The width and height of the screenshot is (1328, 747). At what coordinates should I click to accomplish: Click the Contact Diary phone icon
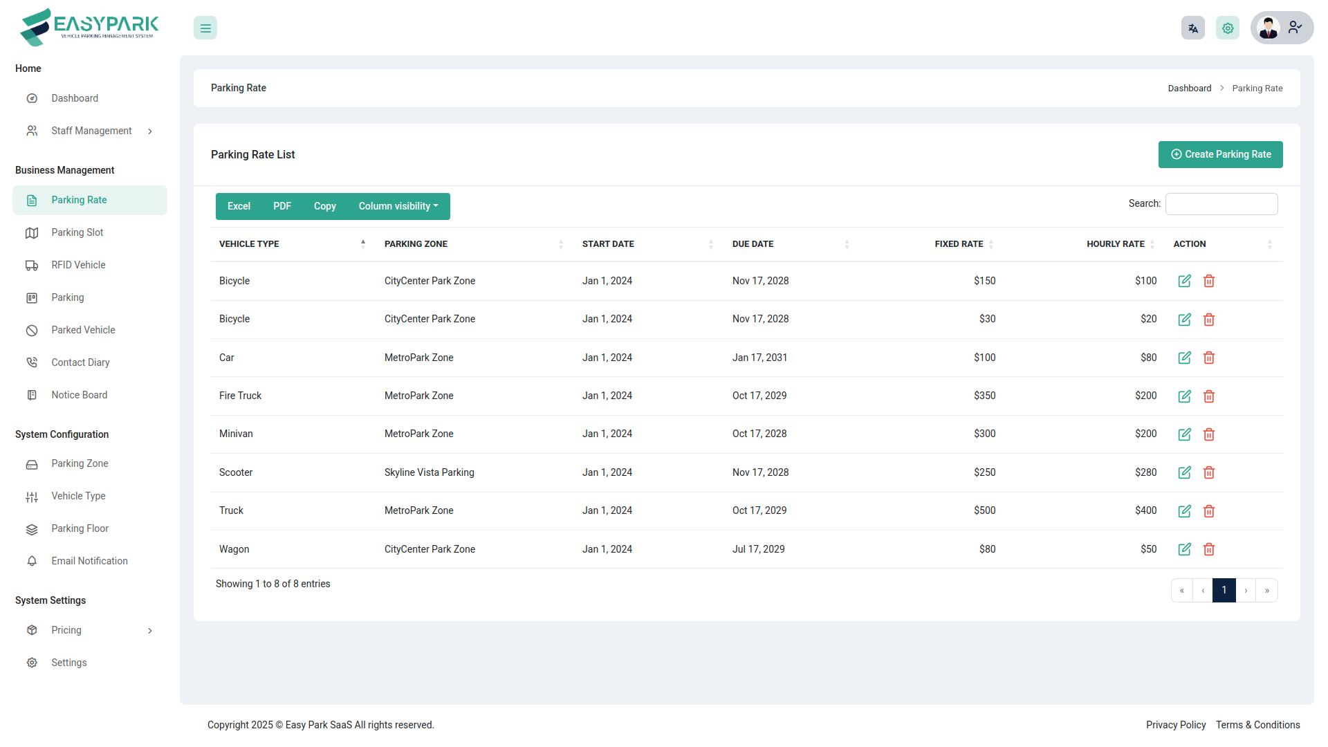(32, 362)
